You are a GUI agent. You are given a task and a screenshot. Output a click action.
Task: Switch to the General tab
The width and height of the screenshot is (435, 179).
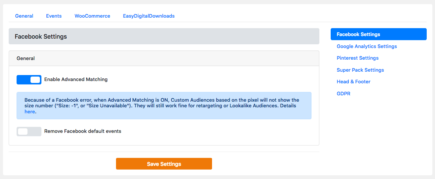(24, 16)
